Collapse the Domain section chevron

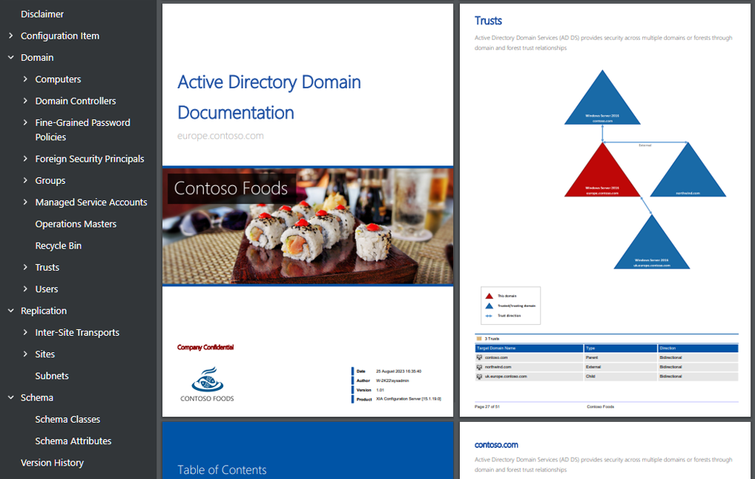(x=11, y=57)
